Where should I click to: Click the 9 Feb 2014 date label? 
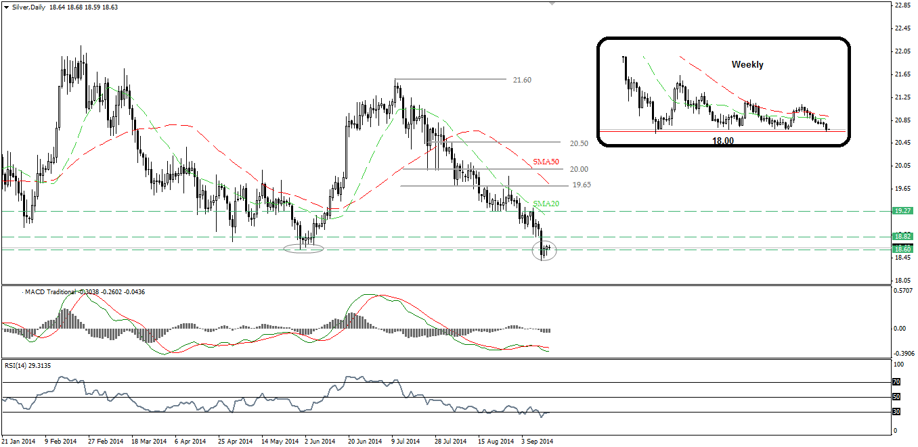(x=62, y=441)
